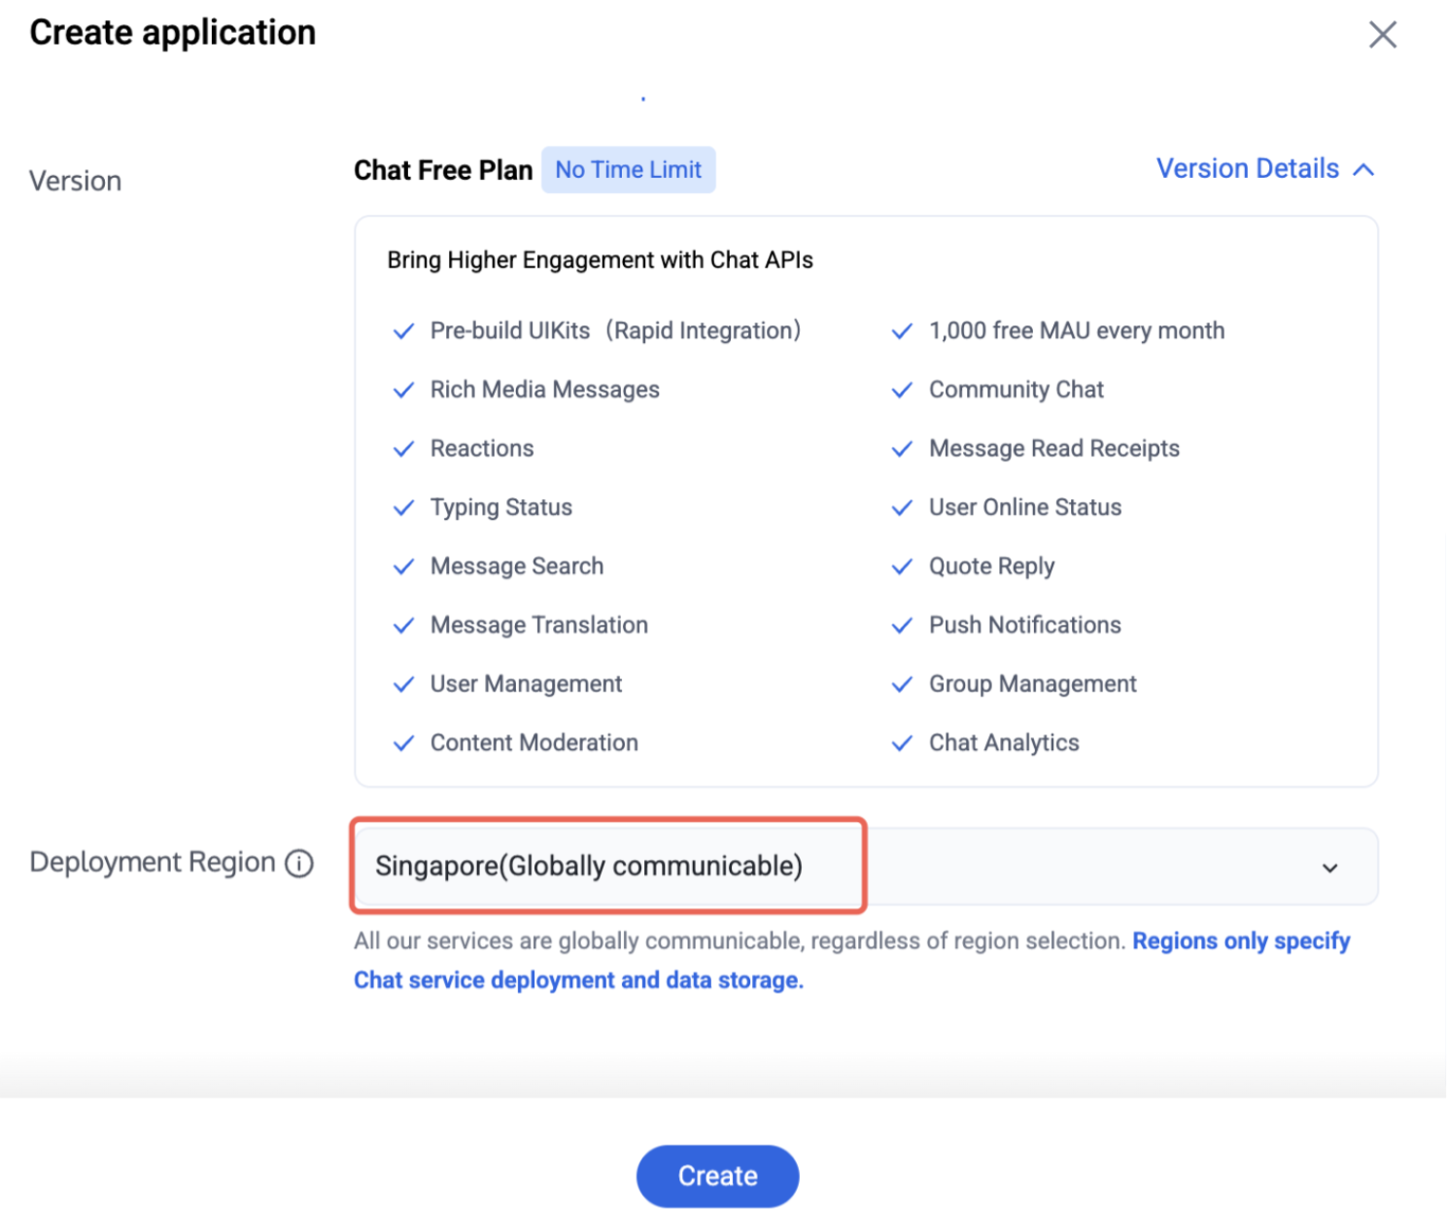
Task: Click the checkmark next to Community Chat
Action: point(902,391)
